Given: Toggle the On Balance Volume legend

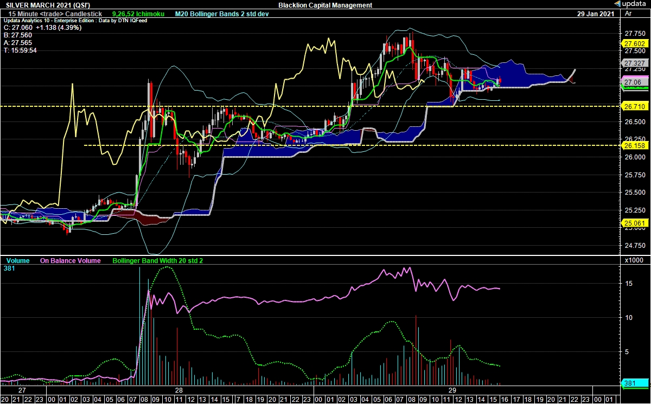Looking at the screenshot, I should coord(69,261).
